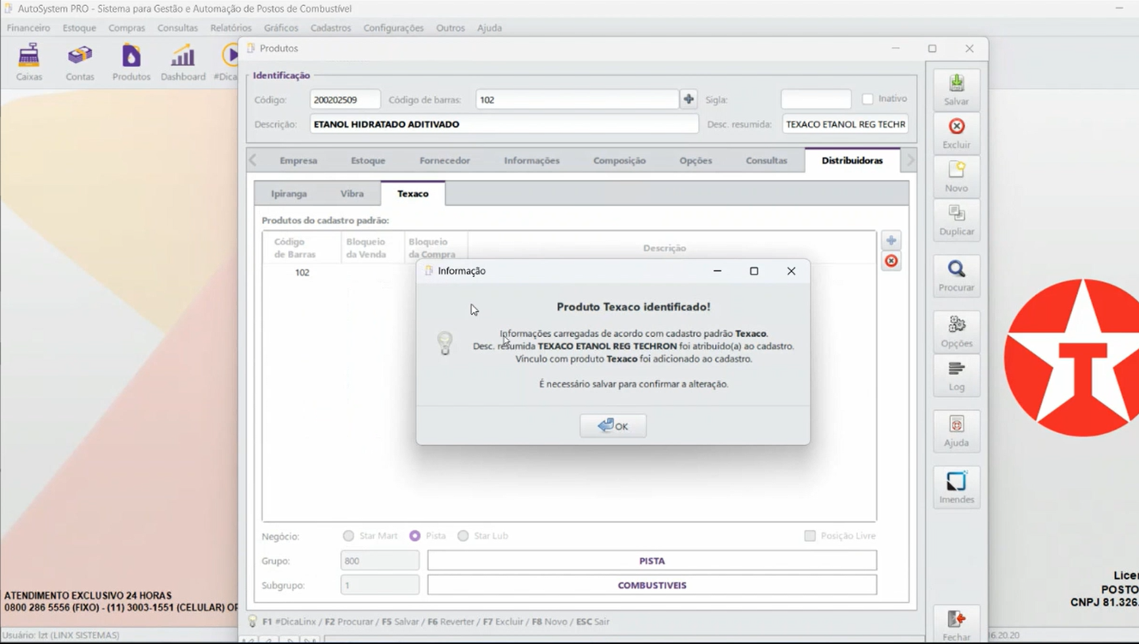The height and width of the screenshot is (644, 1139).
Task: Switch to the Vibra distributor tab
Action: click(352, 194)
